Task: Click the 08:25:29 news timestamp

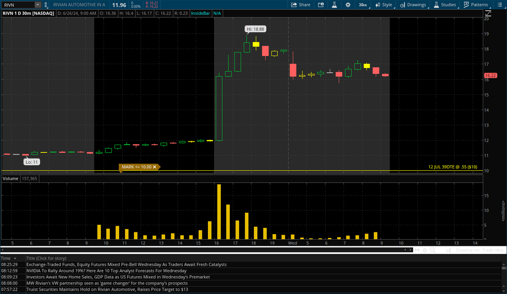Action: click(10, 264)
